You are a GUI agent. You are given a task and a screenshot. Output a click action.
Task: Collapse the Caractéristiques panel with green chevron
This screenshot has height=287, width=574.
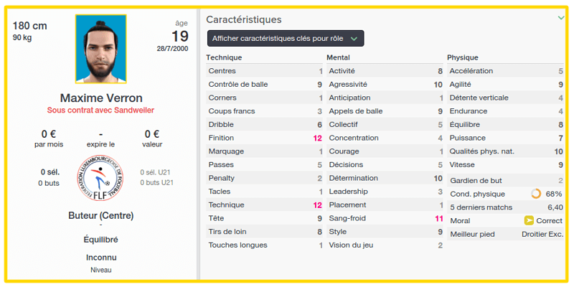561,18
